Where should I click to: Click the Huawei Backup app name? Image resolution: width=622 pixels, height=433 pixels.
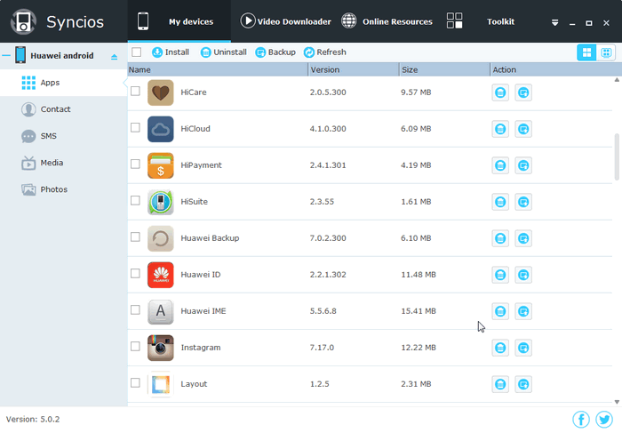[210, 238]
